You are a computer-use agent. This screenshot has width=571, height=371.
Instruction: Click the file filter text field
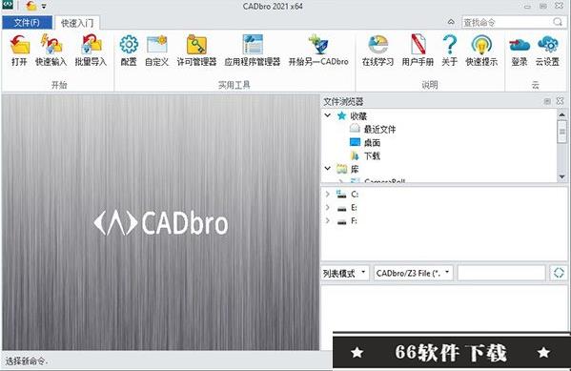pos(501,273)
